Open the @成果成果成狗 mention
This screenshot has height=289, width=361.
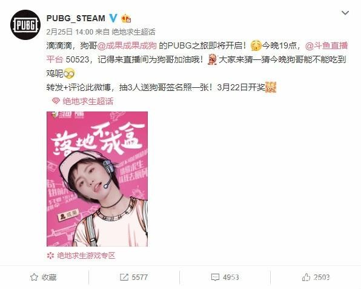[x=127, y=45]
